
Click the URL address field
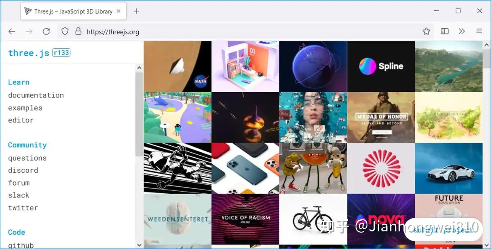click(245, 32)
